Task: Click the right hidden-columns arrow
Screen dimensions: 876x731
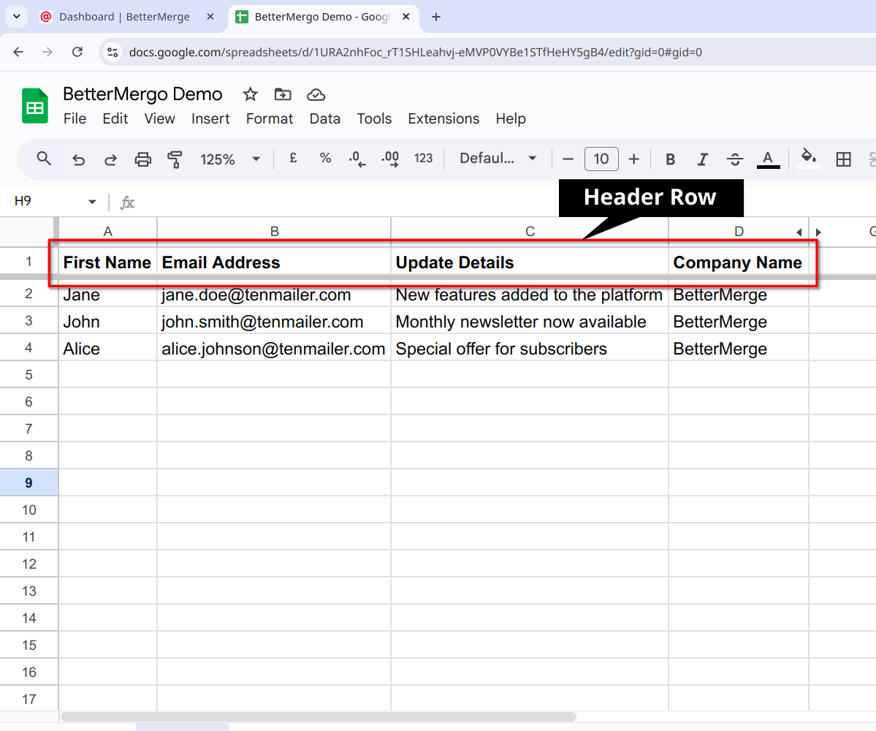Action: 818,232
